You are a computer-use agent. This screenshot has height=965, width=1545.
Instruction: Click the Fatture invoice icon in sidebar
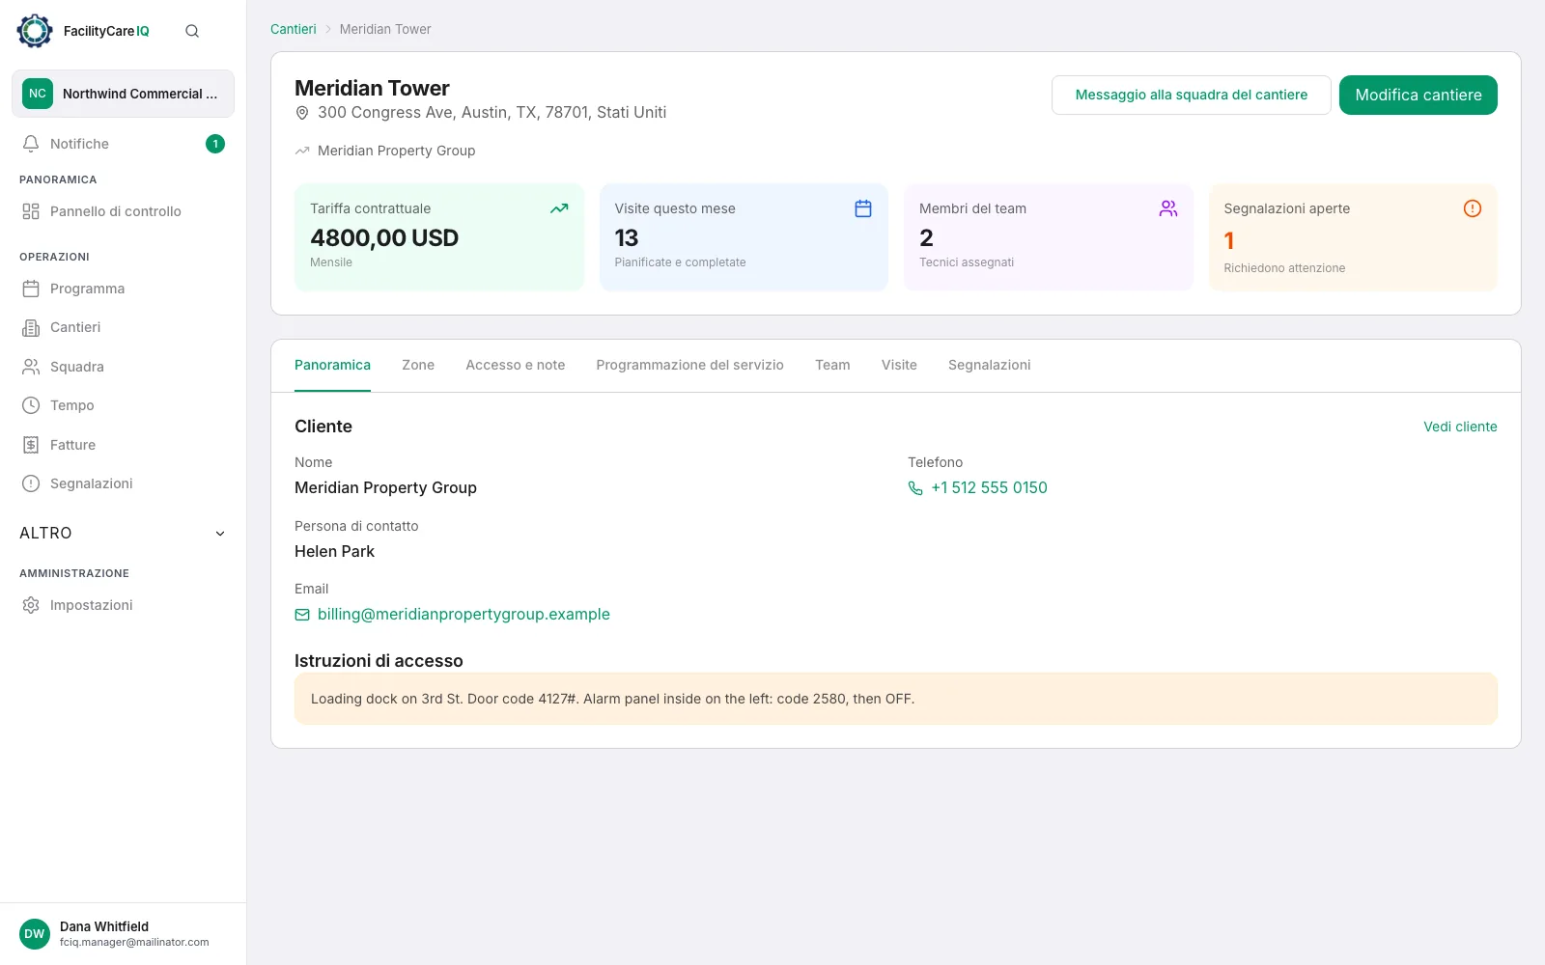click(x=31, y=445)
